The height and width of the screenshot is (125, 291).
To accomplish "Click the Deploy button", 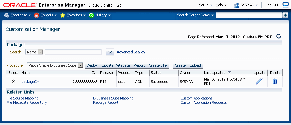I will pyautogui.click(x=92, y=65).
